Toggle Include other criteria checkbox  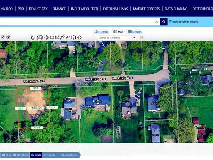170,21
